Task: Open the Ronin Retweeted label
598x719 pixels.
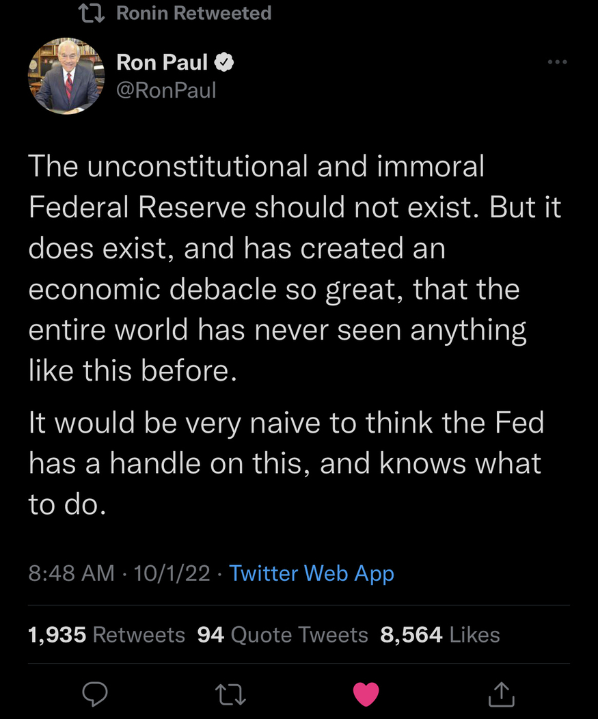Action: pos(193,13)
